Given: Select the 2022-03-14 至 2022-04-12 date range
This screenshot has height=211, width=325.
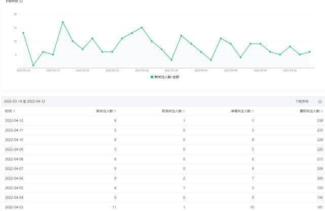Looking at the screenshot, I should pyautogui.click(x=25, y=101).
